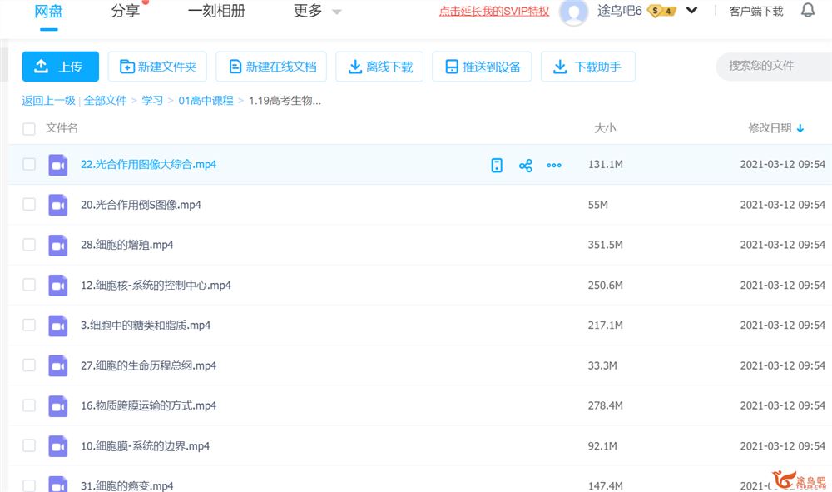Click the username 途鸟吧6
The image size is (832, 492).
tap(619, 11)
